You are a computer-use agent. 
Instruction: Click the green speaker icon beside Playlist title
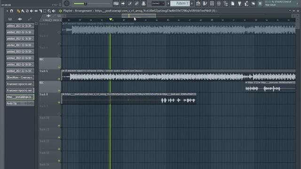tap(60, 11)
